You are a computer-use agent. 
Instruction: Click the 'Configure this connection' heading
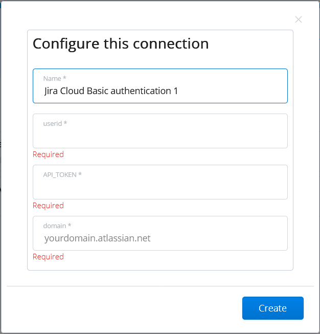[x=121, y=43]
